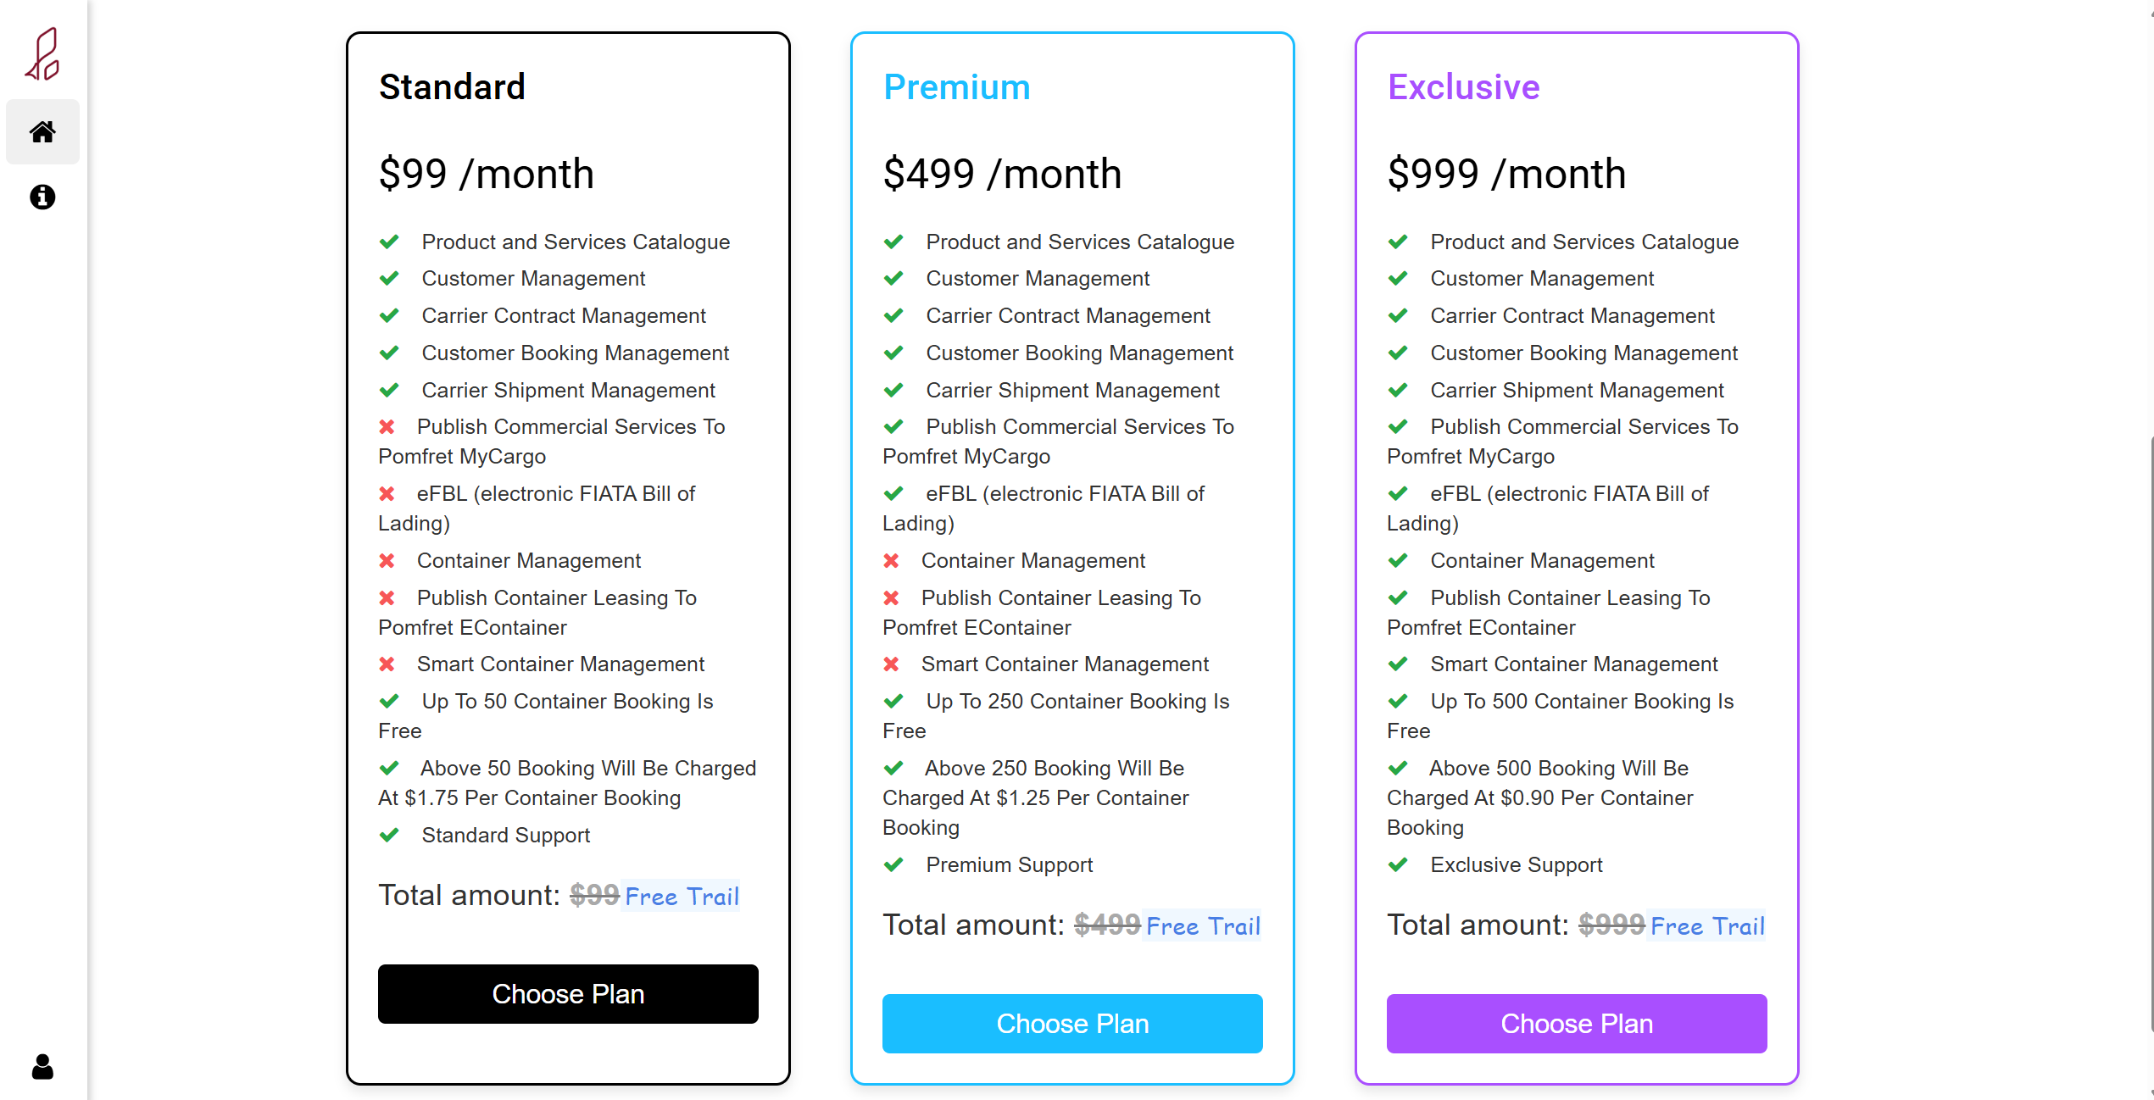
Task: Click the green check beside Exclusive Container Management
Action: tap(1398, 560)
